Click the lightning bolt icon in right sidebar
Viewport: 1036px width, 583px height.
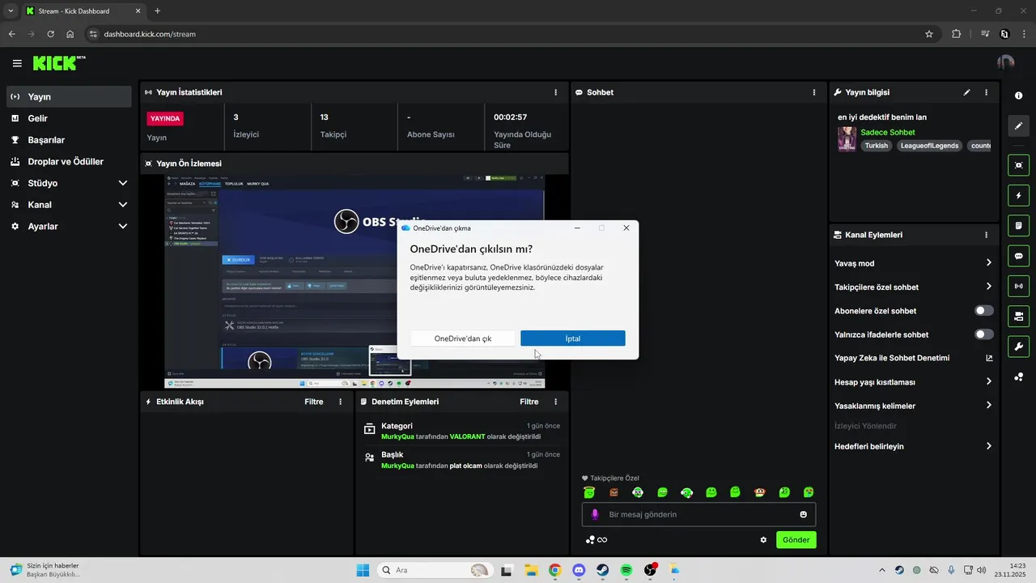1018,196
